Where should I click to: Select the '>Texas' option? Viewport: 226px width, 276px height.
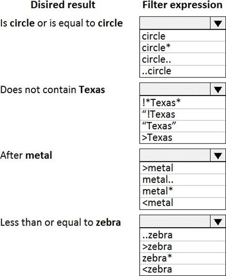coord(182,137)
